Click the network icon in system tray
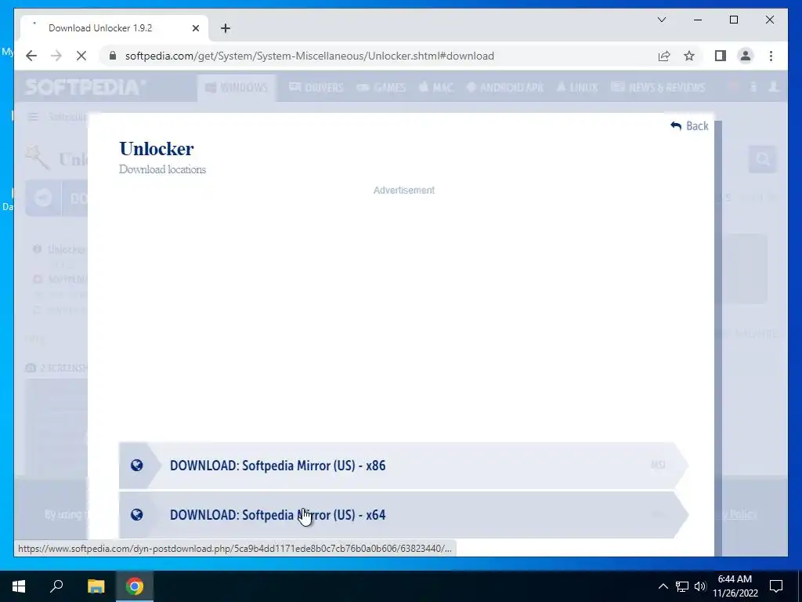The image size is (802, 602). (x=682, y=586)
